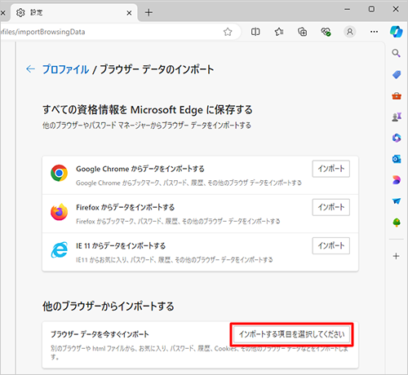Maximize the Edge window
Image resolution: width=408 pixels, height=375 pixels.
(371, 9)
